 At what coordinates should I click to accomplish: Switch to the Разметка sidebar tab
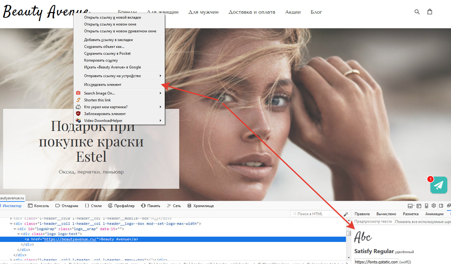point(411,214)
